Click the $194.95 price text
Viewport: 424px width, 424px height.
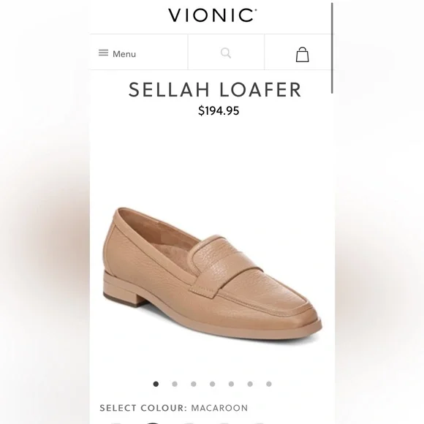coord(219,110)
